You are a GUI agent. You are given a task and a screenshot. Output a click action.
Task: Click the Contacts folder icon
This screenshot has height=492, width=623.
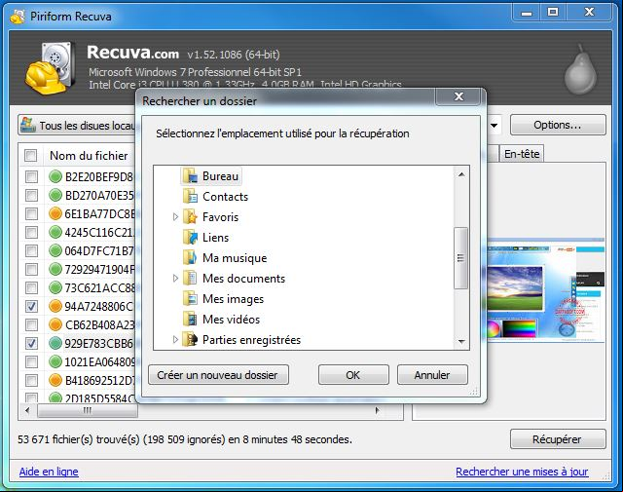[190, 196]
